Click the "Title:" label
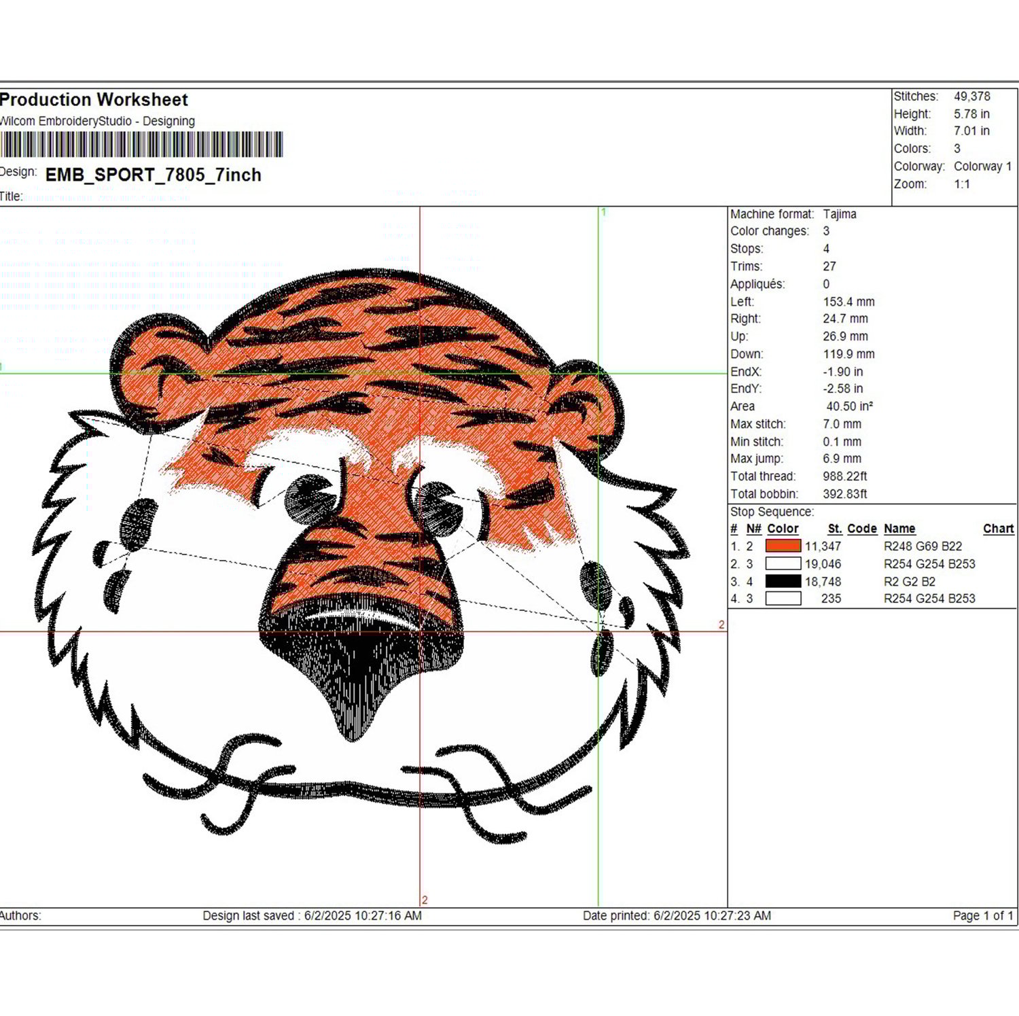Viewport: 1019px width, 1016px height. coord(12,196)
